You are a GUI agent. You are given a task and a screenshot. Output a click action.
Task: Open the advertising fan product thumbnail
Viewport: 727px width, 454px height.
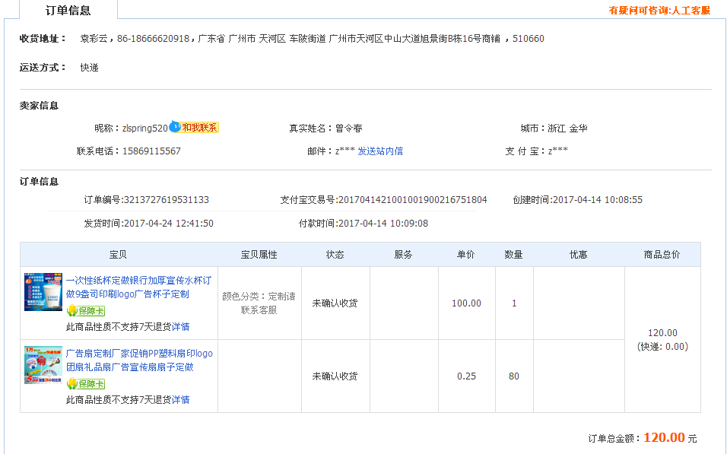[x=43, y=365]
